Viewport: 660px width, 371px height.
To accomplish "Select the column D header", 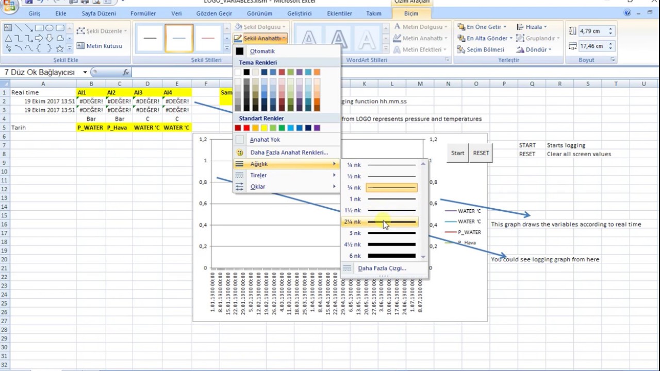I will tap(147, 83).
